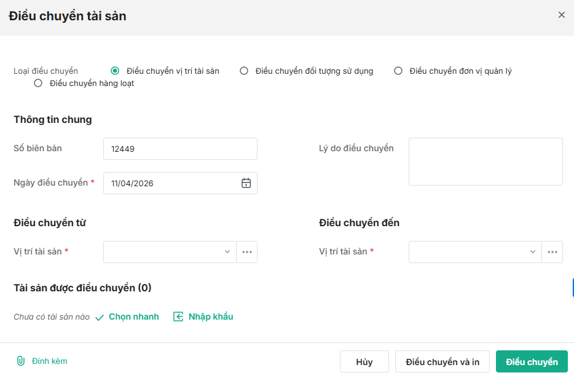Click the Nhập khẩu import icon

(178, 317)
